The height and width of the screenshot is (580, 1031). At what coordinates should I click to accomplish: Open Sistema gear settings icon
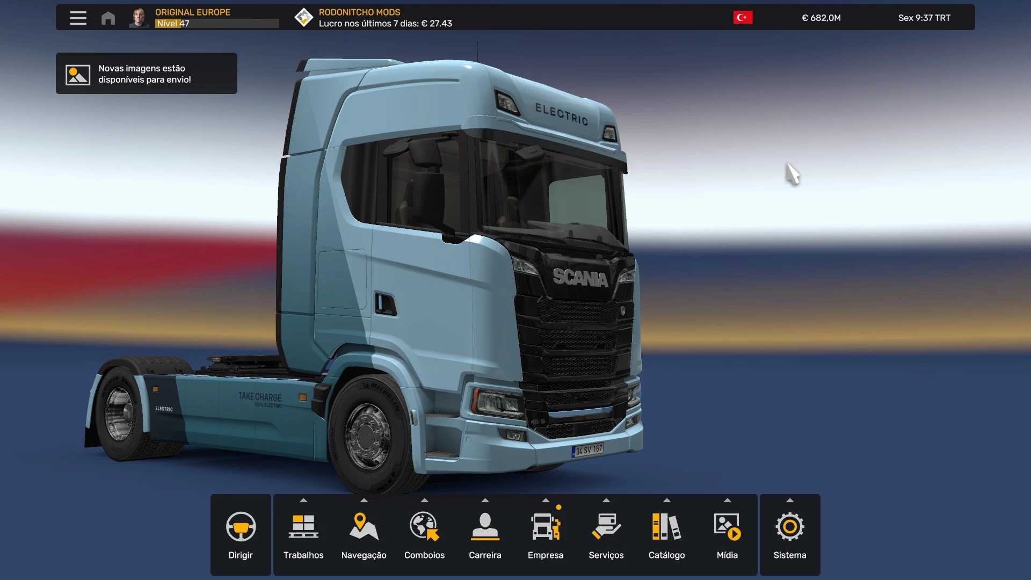point(789,527)
